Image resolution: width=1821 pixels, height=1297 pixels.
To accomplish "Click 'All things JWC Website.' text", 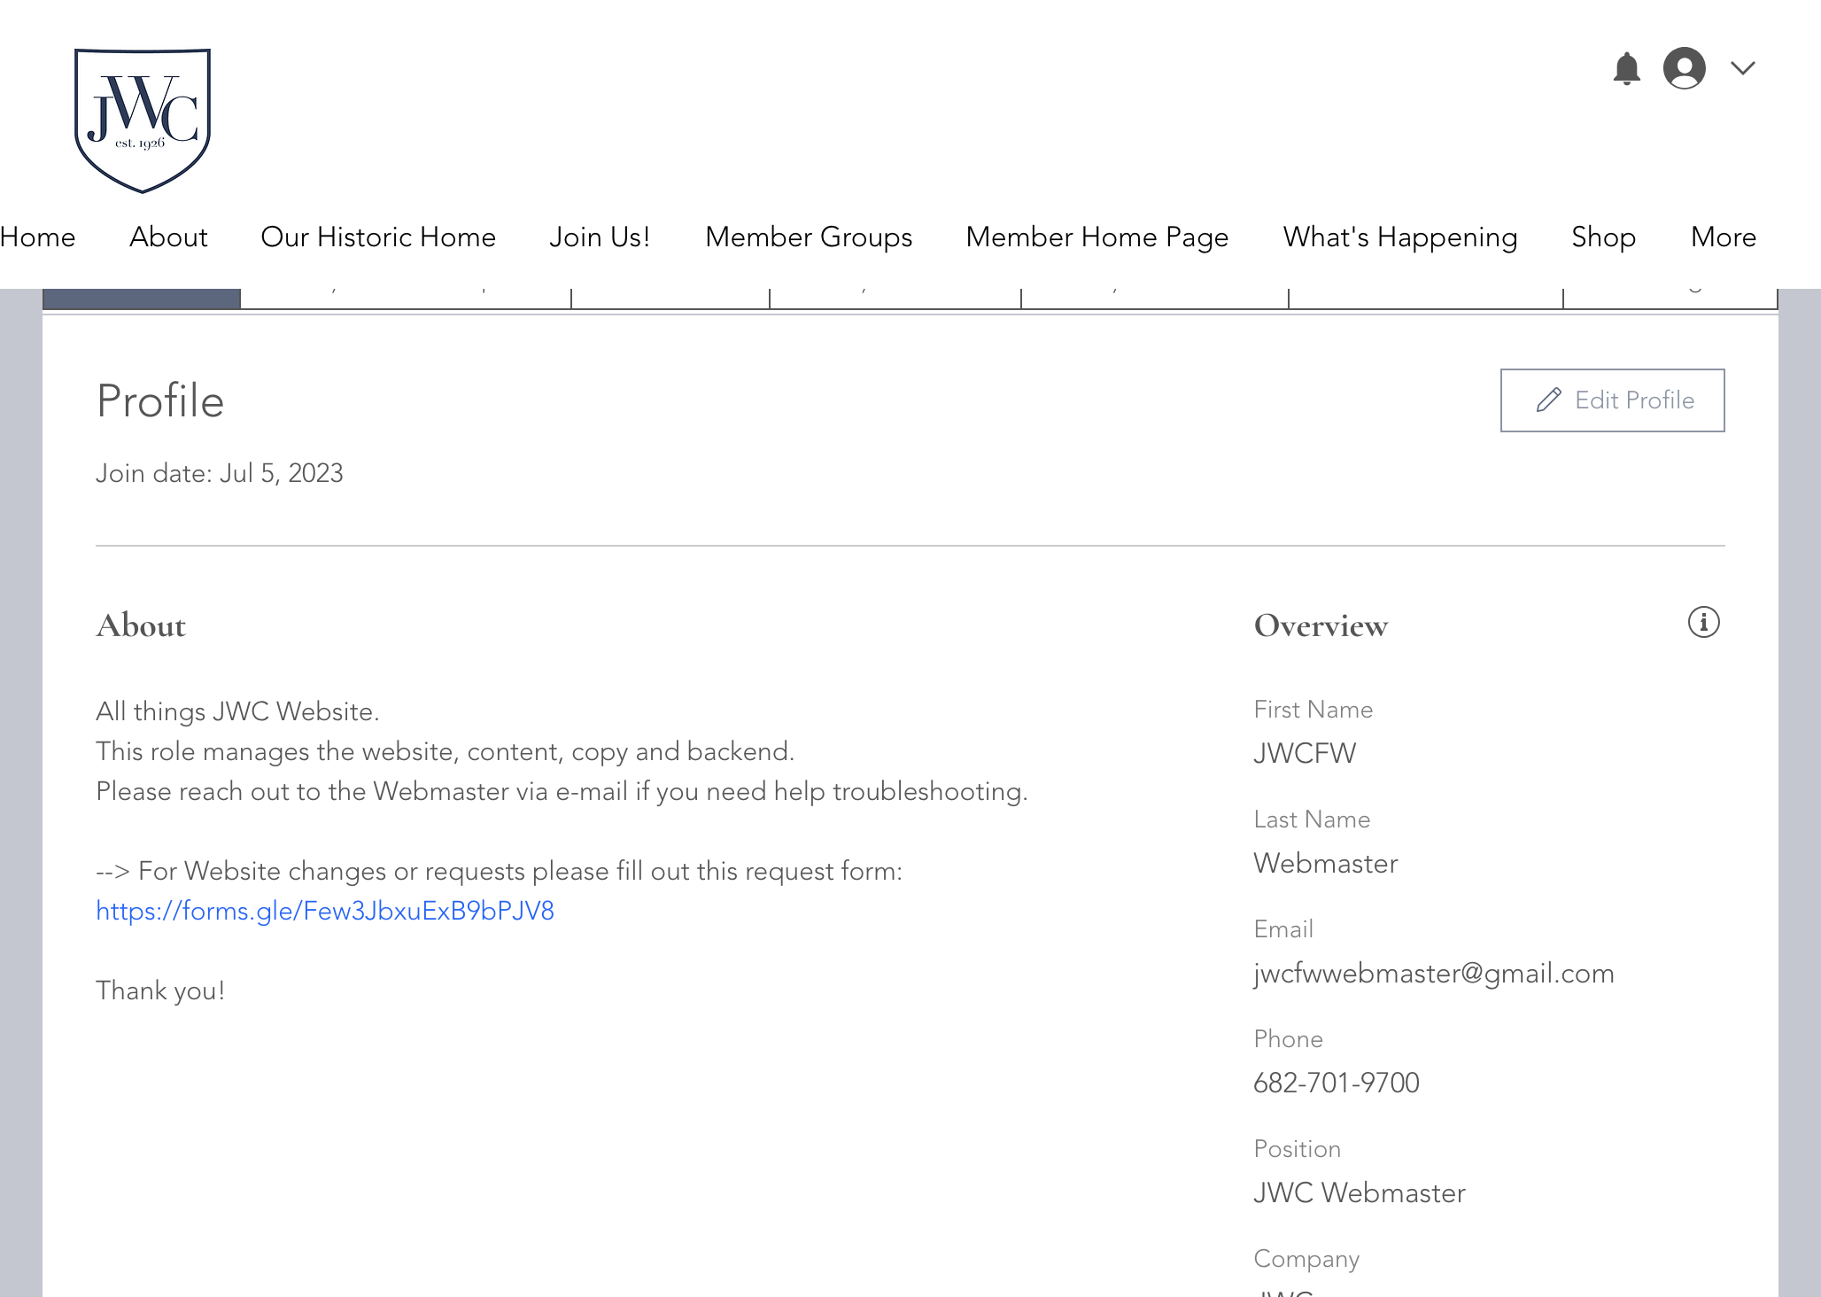I will (237, 711).
